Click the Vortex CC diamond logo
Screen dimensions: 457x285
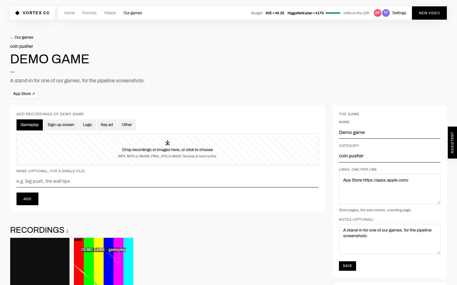click(x=17, y=13)
